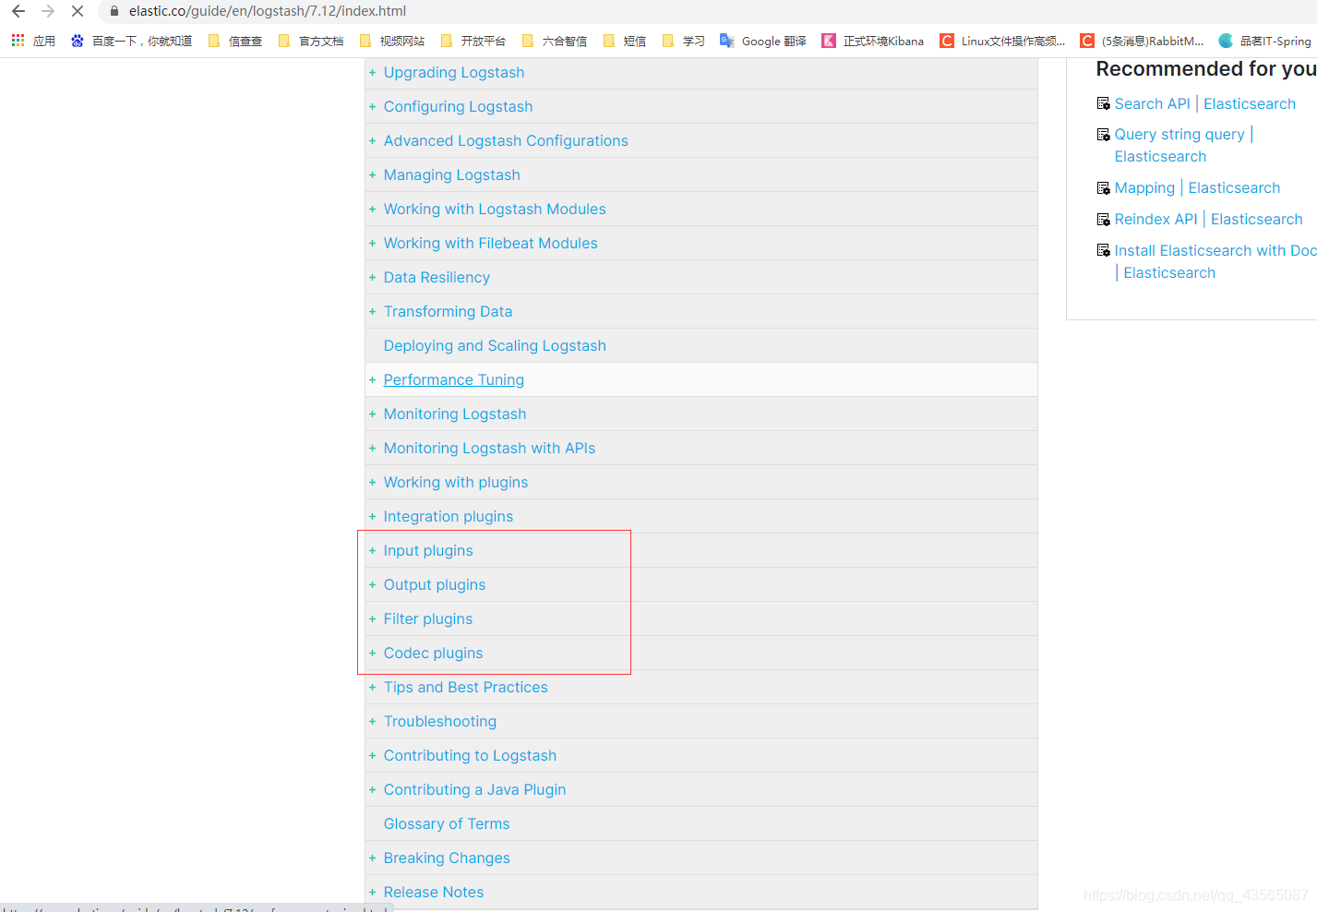Click the browser back arrow

tap(18, 11)
